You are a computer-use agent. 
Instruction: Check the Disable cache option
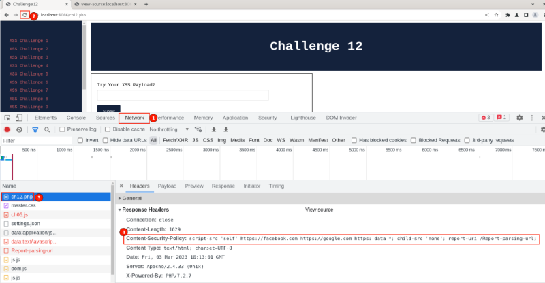[x=108, y=129]
